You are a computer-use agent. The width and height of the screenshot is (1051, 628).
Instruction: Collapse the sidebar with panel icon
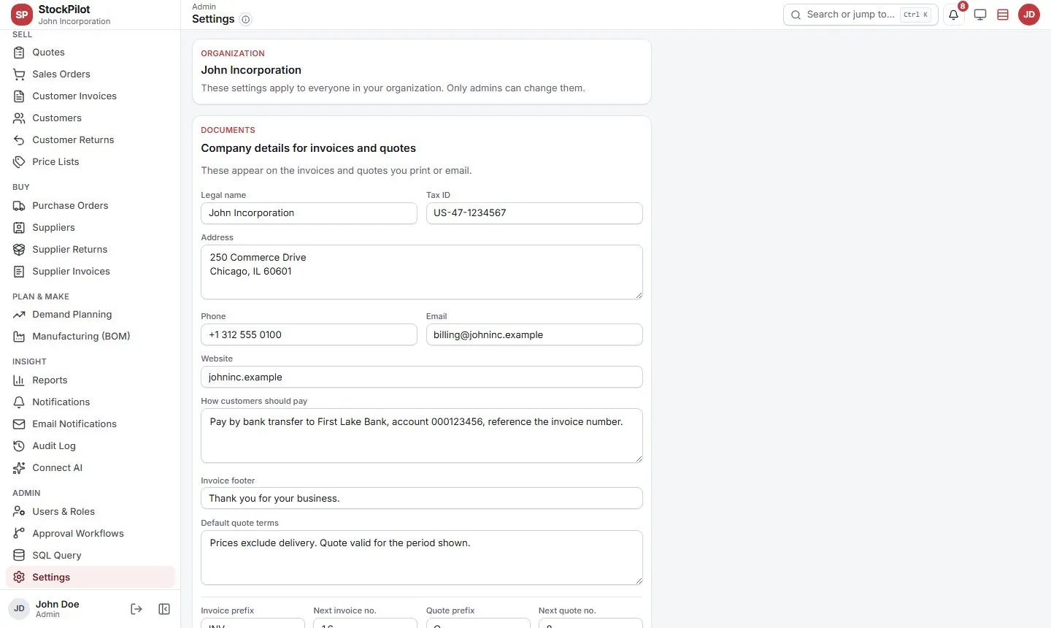click(x=164, y=609)
